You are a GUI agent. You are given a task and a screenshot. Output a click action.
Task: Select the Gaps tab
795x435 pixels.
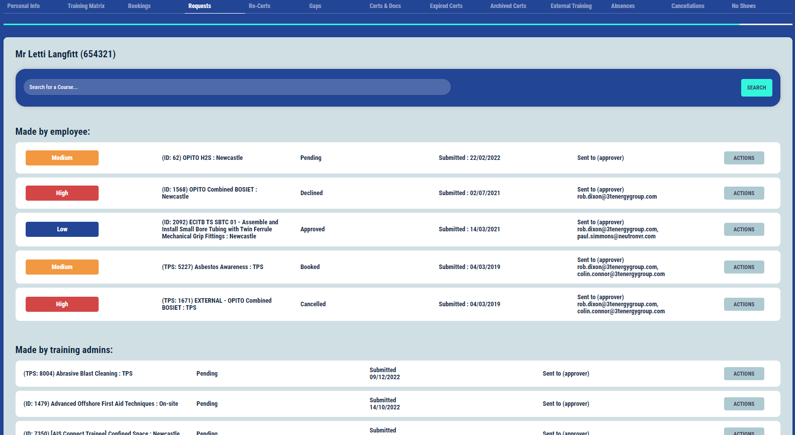[x=315, y=6]
